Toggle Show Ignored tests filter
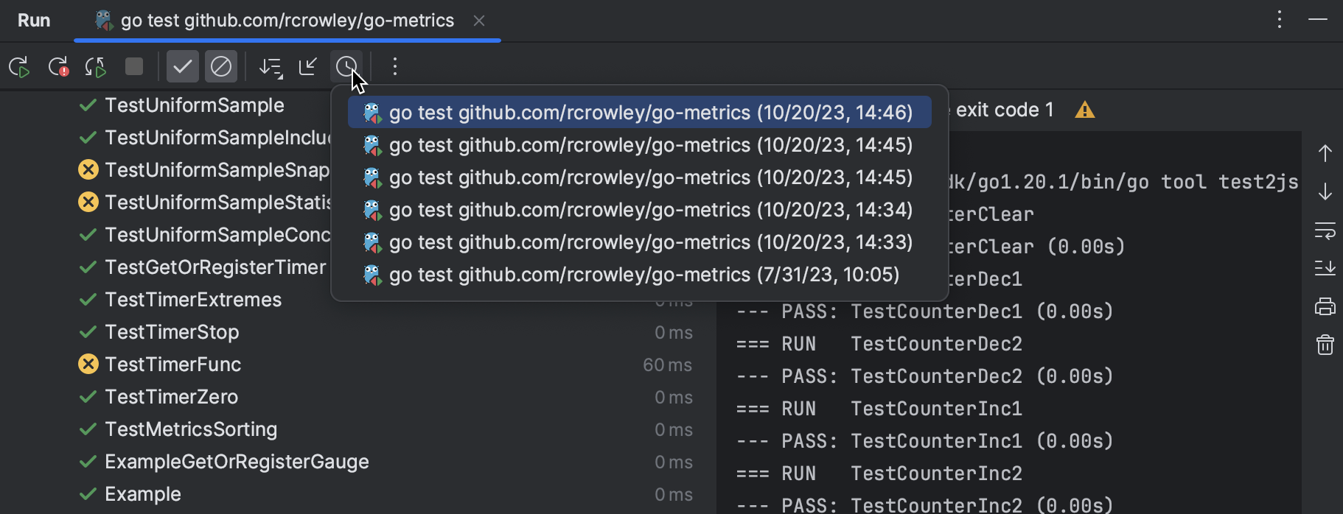The image size is (1343, 514). tap(221, 67)
